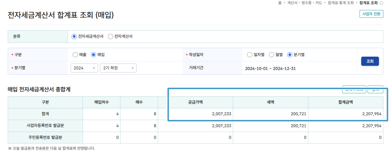Click the 매수 column header

point(139,102)
